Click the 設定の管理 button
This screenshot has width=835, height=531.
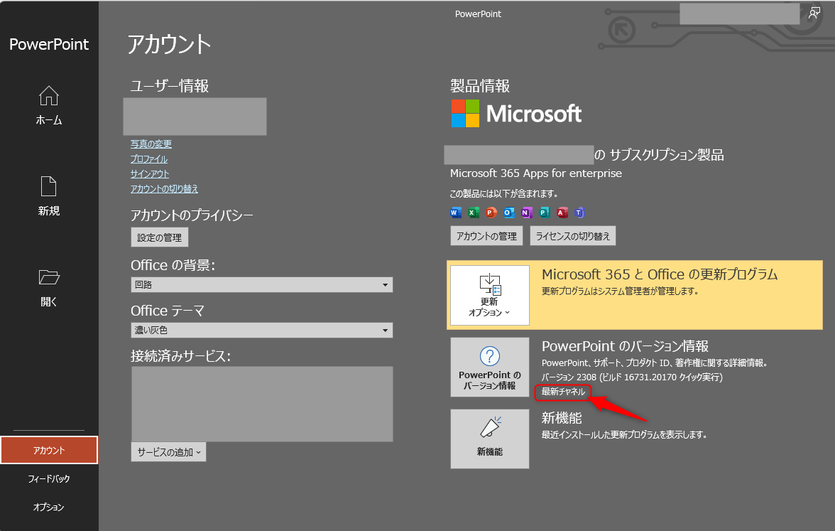pos(159,237)
